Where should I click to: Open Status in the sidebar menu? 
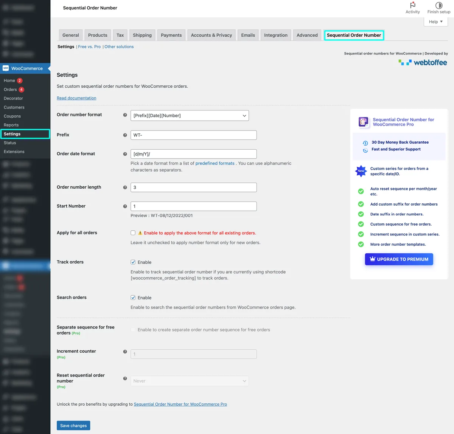[10, 143]
